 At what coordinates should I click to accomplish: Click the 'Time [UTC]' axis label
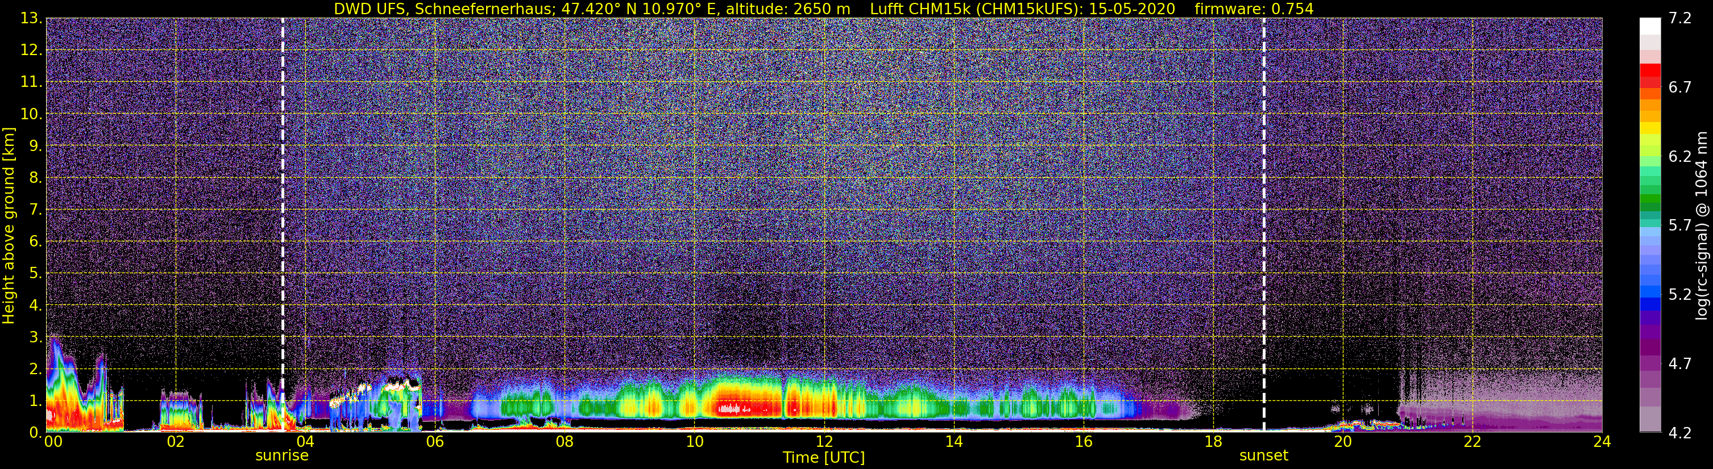coord(824,457)
